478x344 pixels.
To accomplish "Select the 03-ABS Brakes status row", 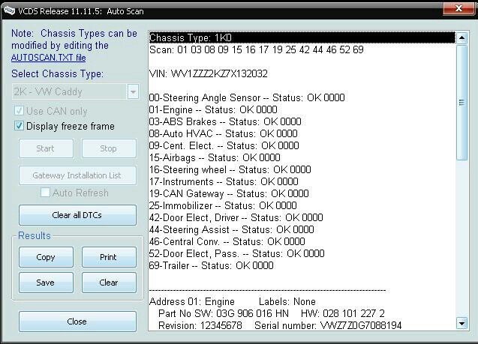I will tap(302, 121).
